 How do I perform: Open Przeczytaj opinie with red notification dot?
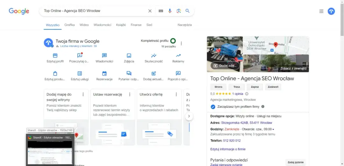click(79, 56)
